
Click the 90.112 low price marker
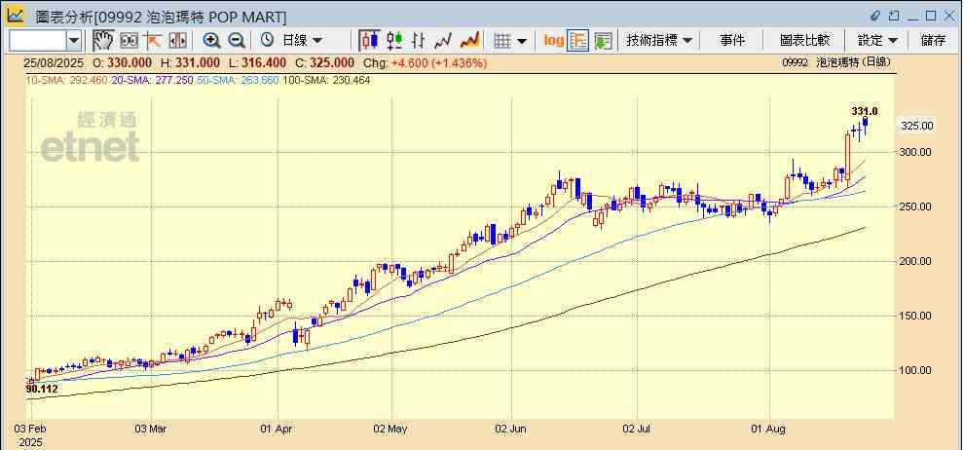42,390
